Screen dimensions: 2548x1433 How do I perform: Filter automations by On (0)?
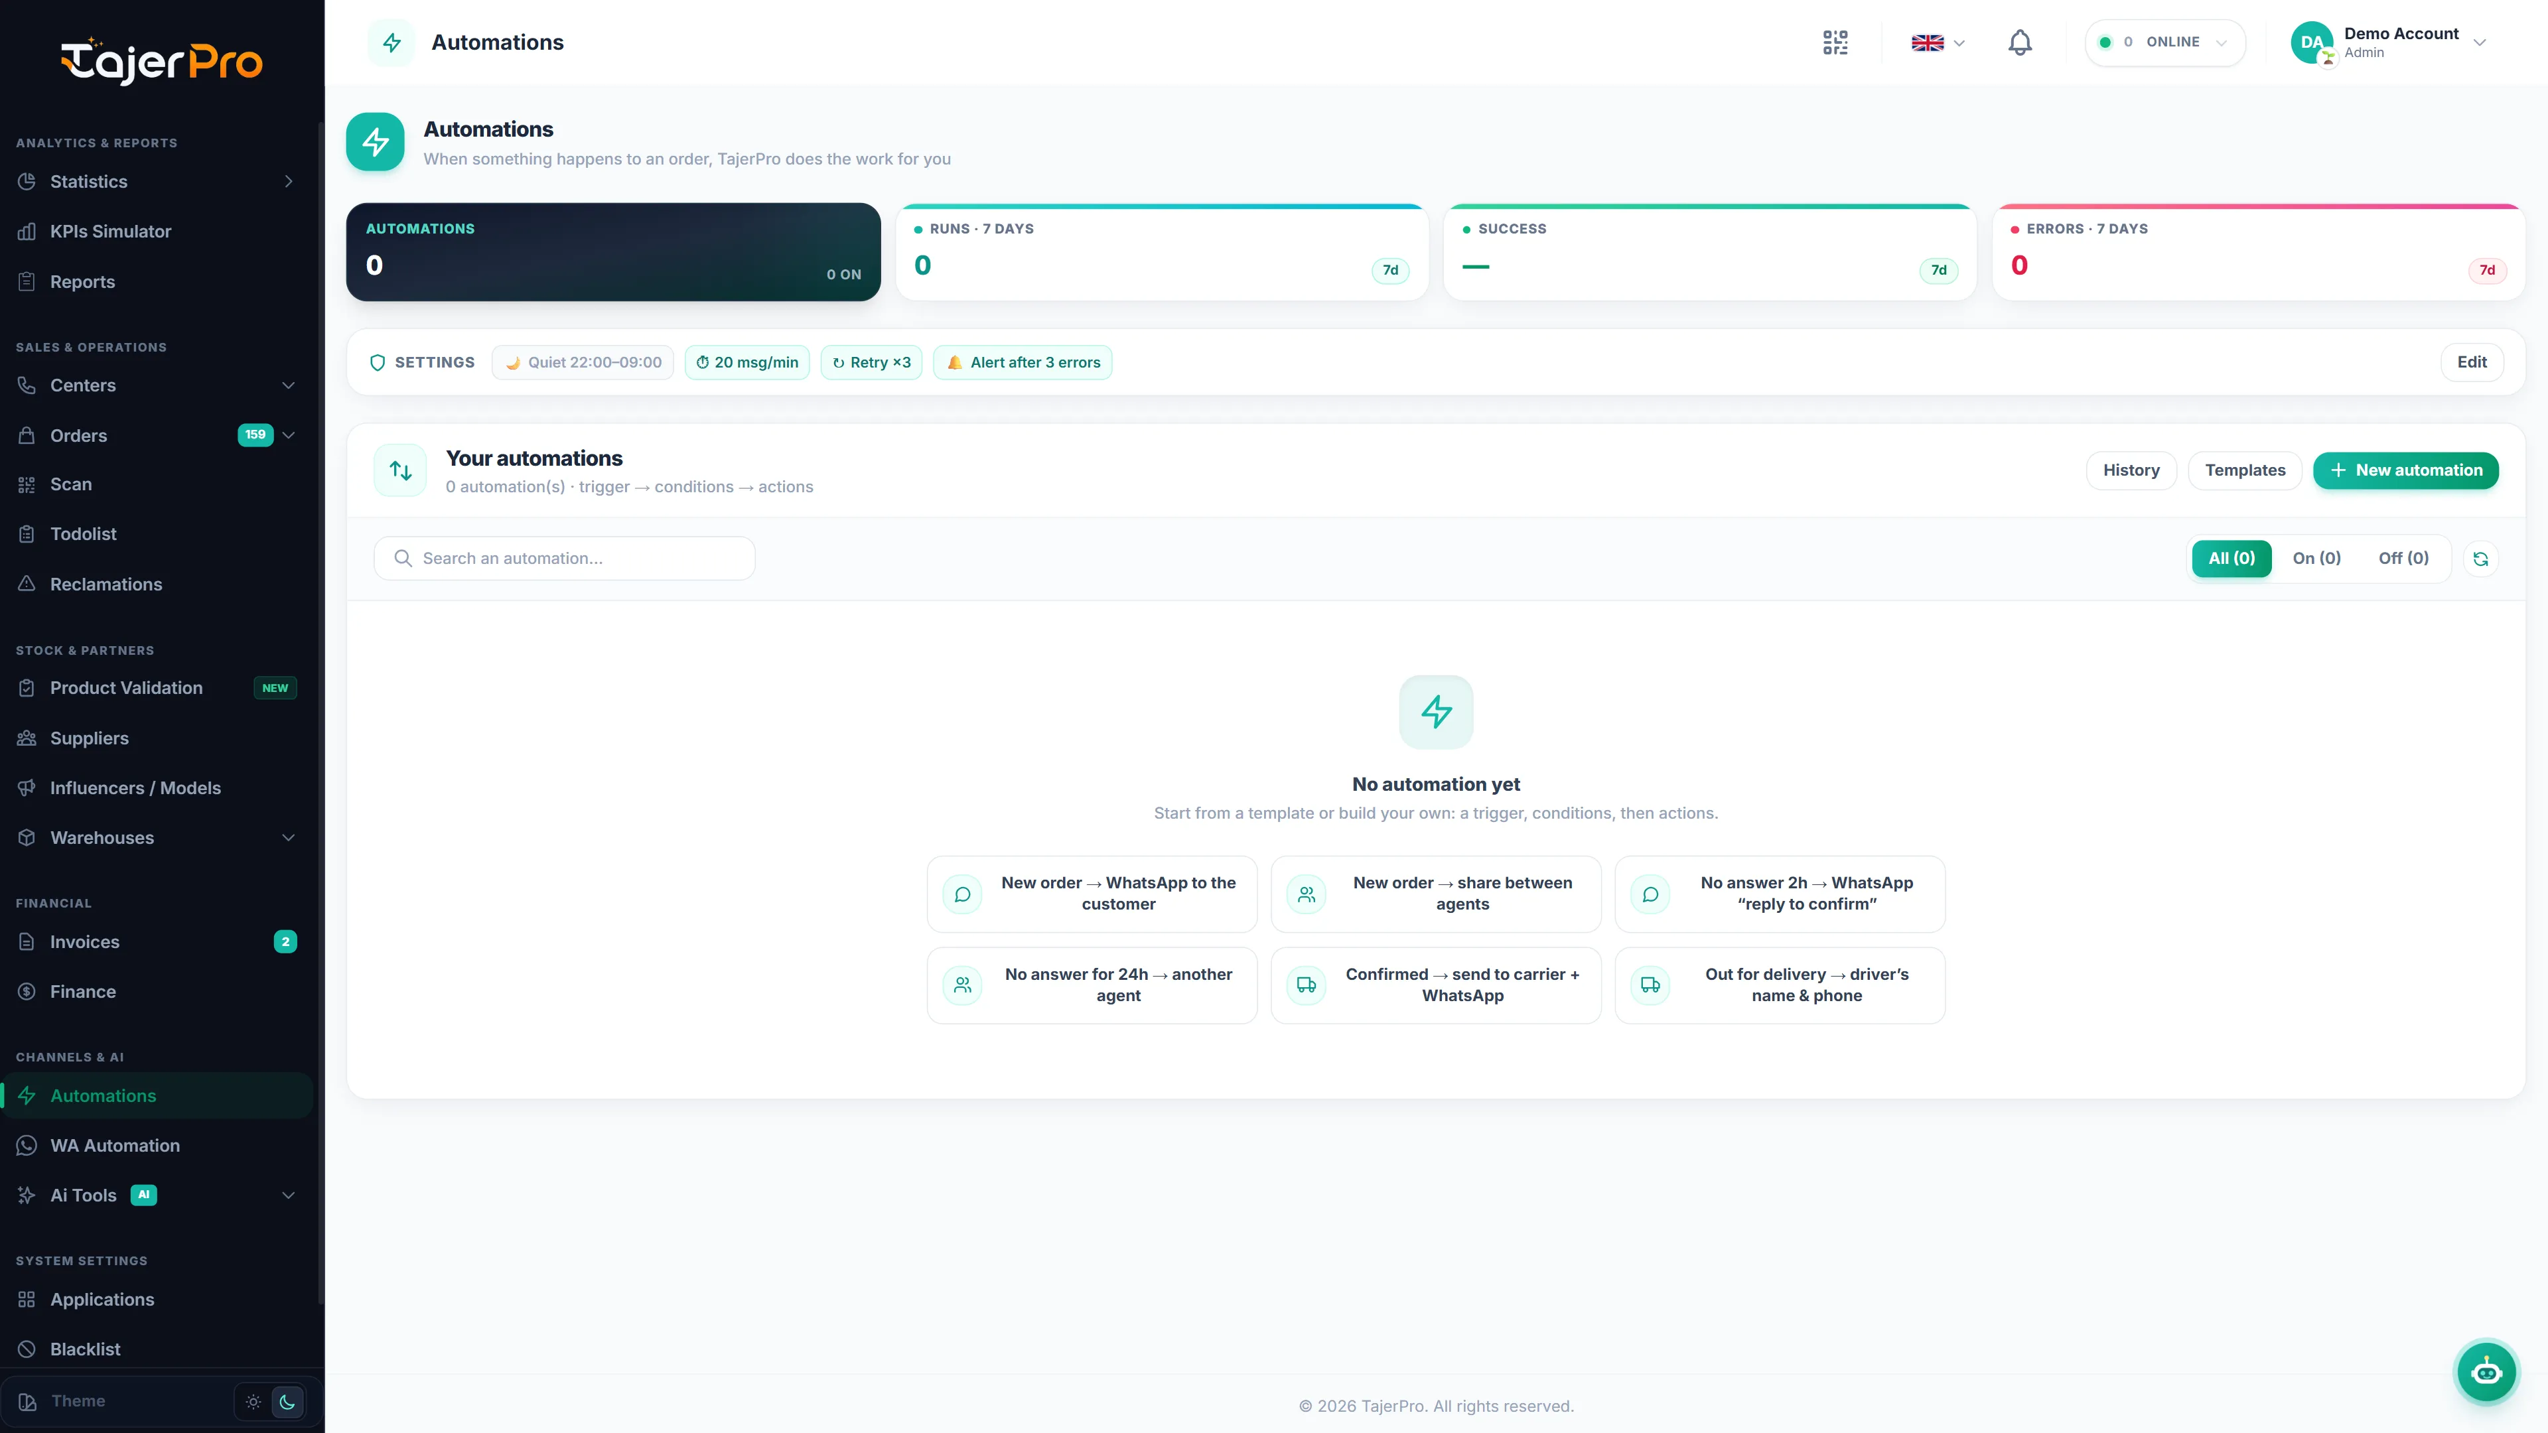coord(2316,559)
